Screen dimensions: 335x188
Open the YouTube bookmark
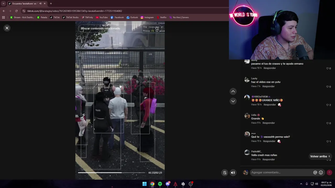tap(102, 17)
